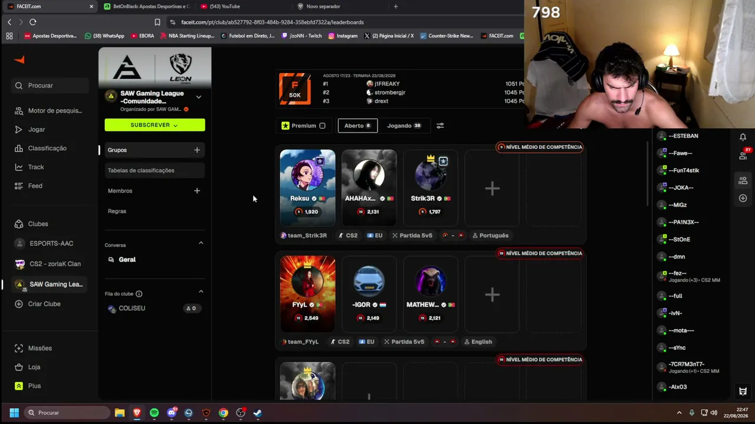The height and width of the screenshot is (424, 755).
Task: Open -IGOR player card
Action: pos(369,294)
